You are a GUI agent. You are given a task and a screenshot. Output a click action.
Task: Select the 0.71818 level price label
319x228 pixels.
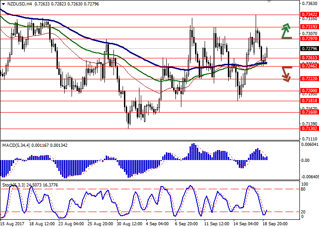click(309, 101)
